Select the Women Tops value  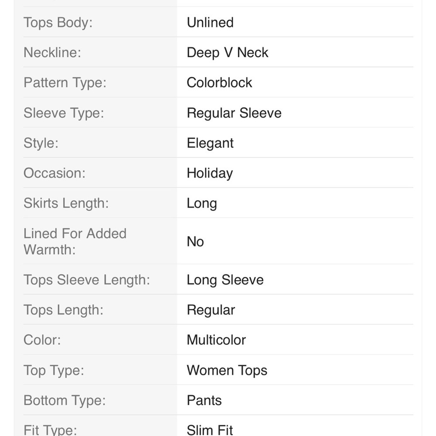(227, 370)
